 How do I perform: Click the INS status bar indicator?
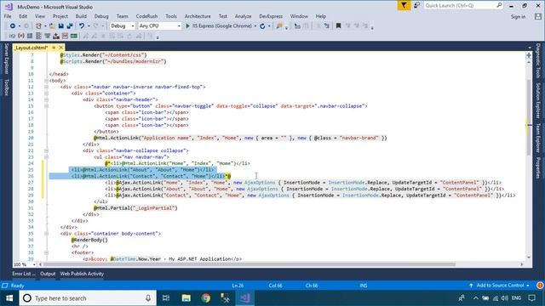click(364, 286)
